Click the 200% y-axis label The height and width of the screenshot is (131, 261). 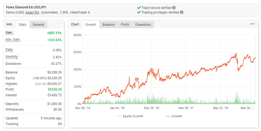pos(77,87)
